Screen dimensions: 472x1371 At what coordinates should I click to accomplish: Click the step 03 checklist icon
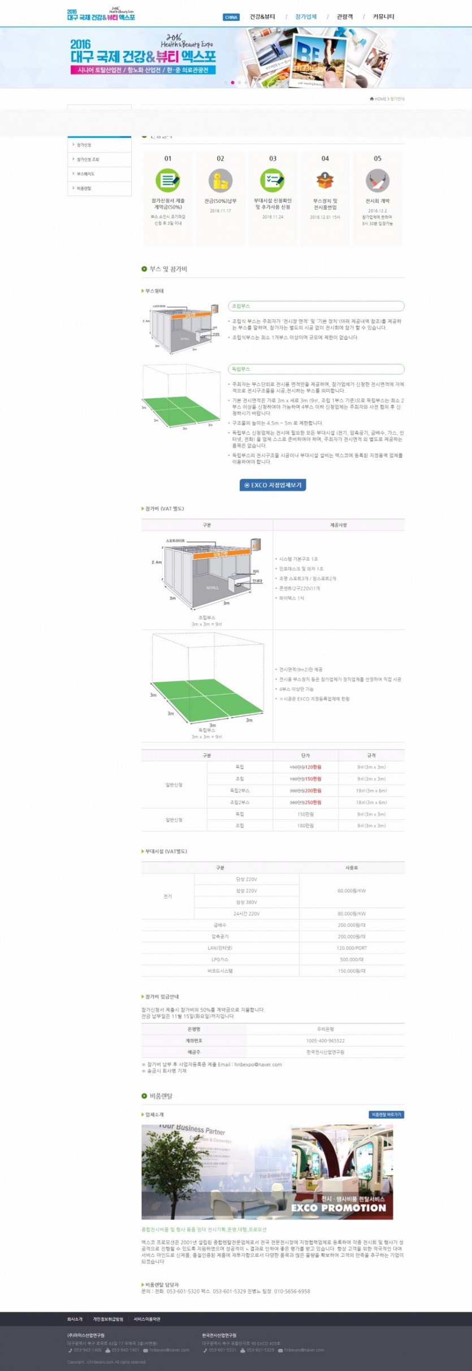(272, 181)
